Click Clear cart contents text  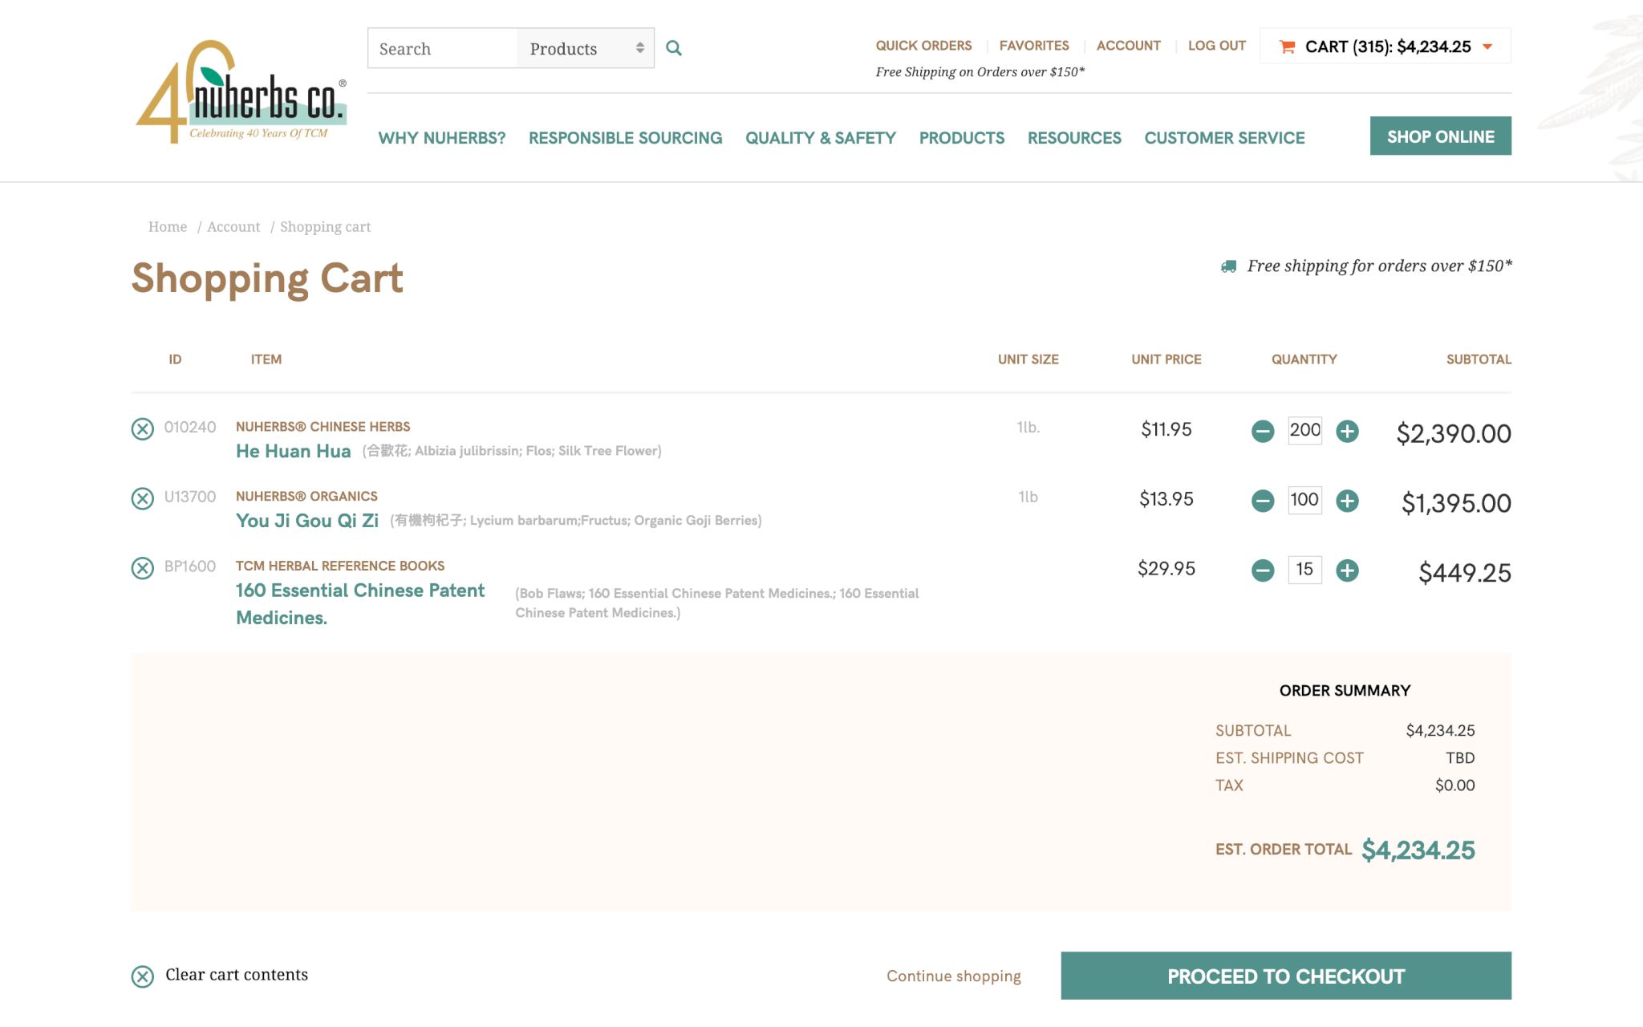coord(237,975)
